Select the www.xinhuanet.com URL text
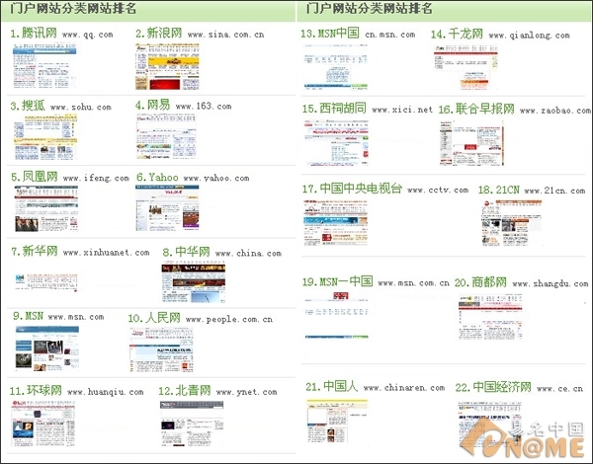Image resolution: width=593 pixels, height=464 pixels. pyautogui.click(x=107, y=253)
